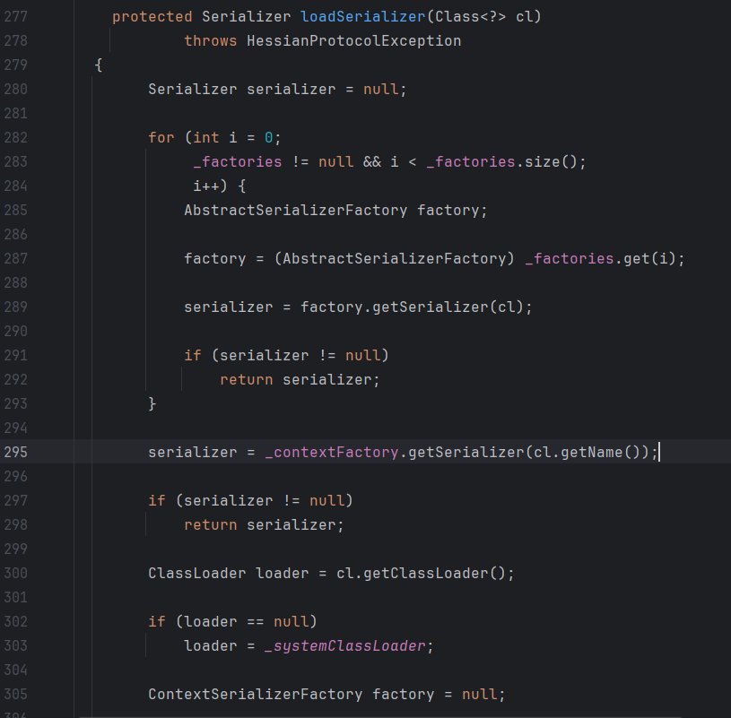The image size is (731, 718).
Task: Click the _systemClassLoader field reference
Action: [x=344, y=645]
